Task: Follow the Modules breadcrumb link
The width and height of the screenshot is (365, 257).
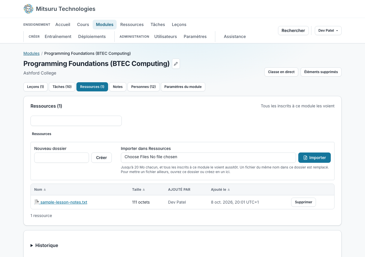Action: pyautogui.click(x=31, y=53)
